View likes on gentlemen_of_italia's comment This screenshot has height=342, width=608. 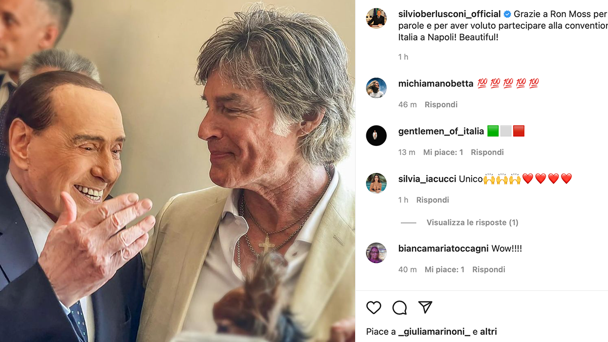(x=443, y=152)
